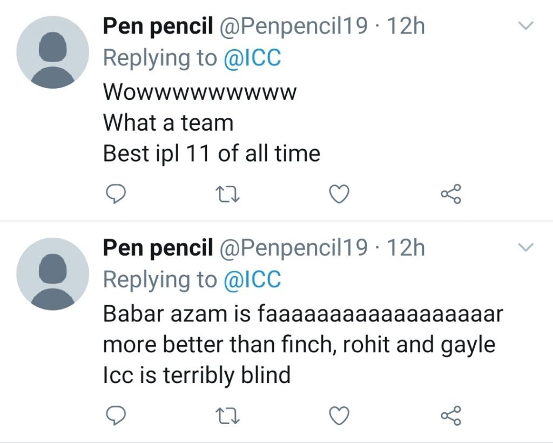Like the 'Best ipl 11 of all time' tweet
Viewport: 553px width, 443px height.
point(339,193)
